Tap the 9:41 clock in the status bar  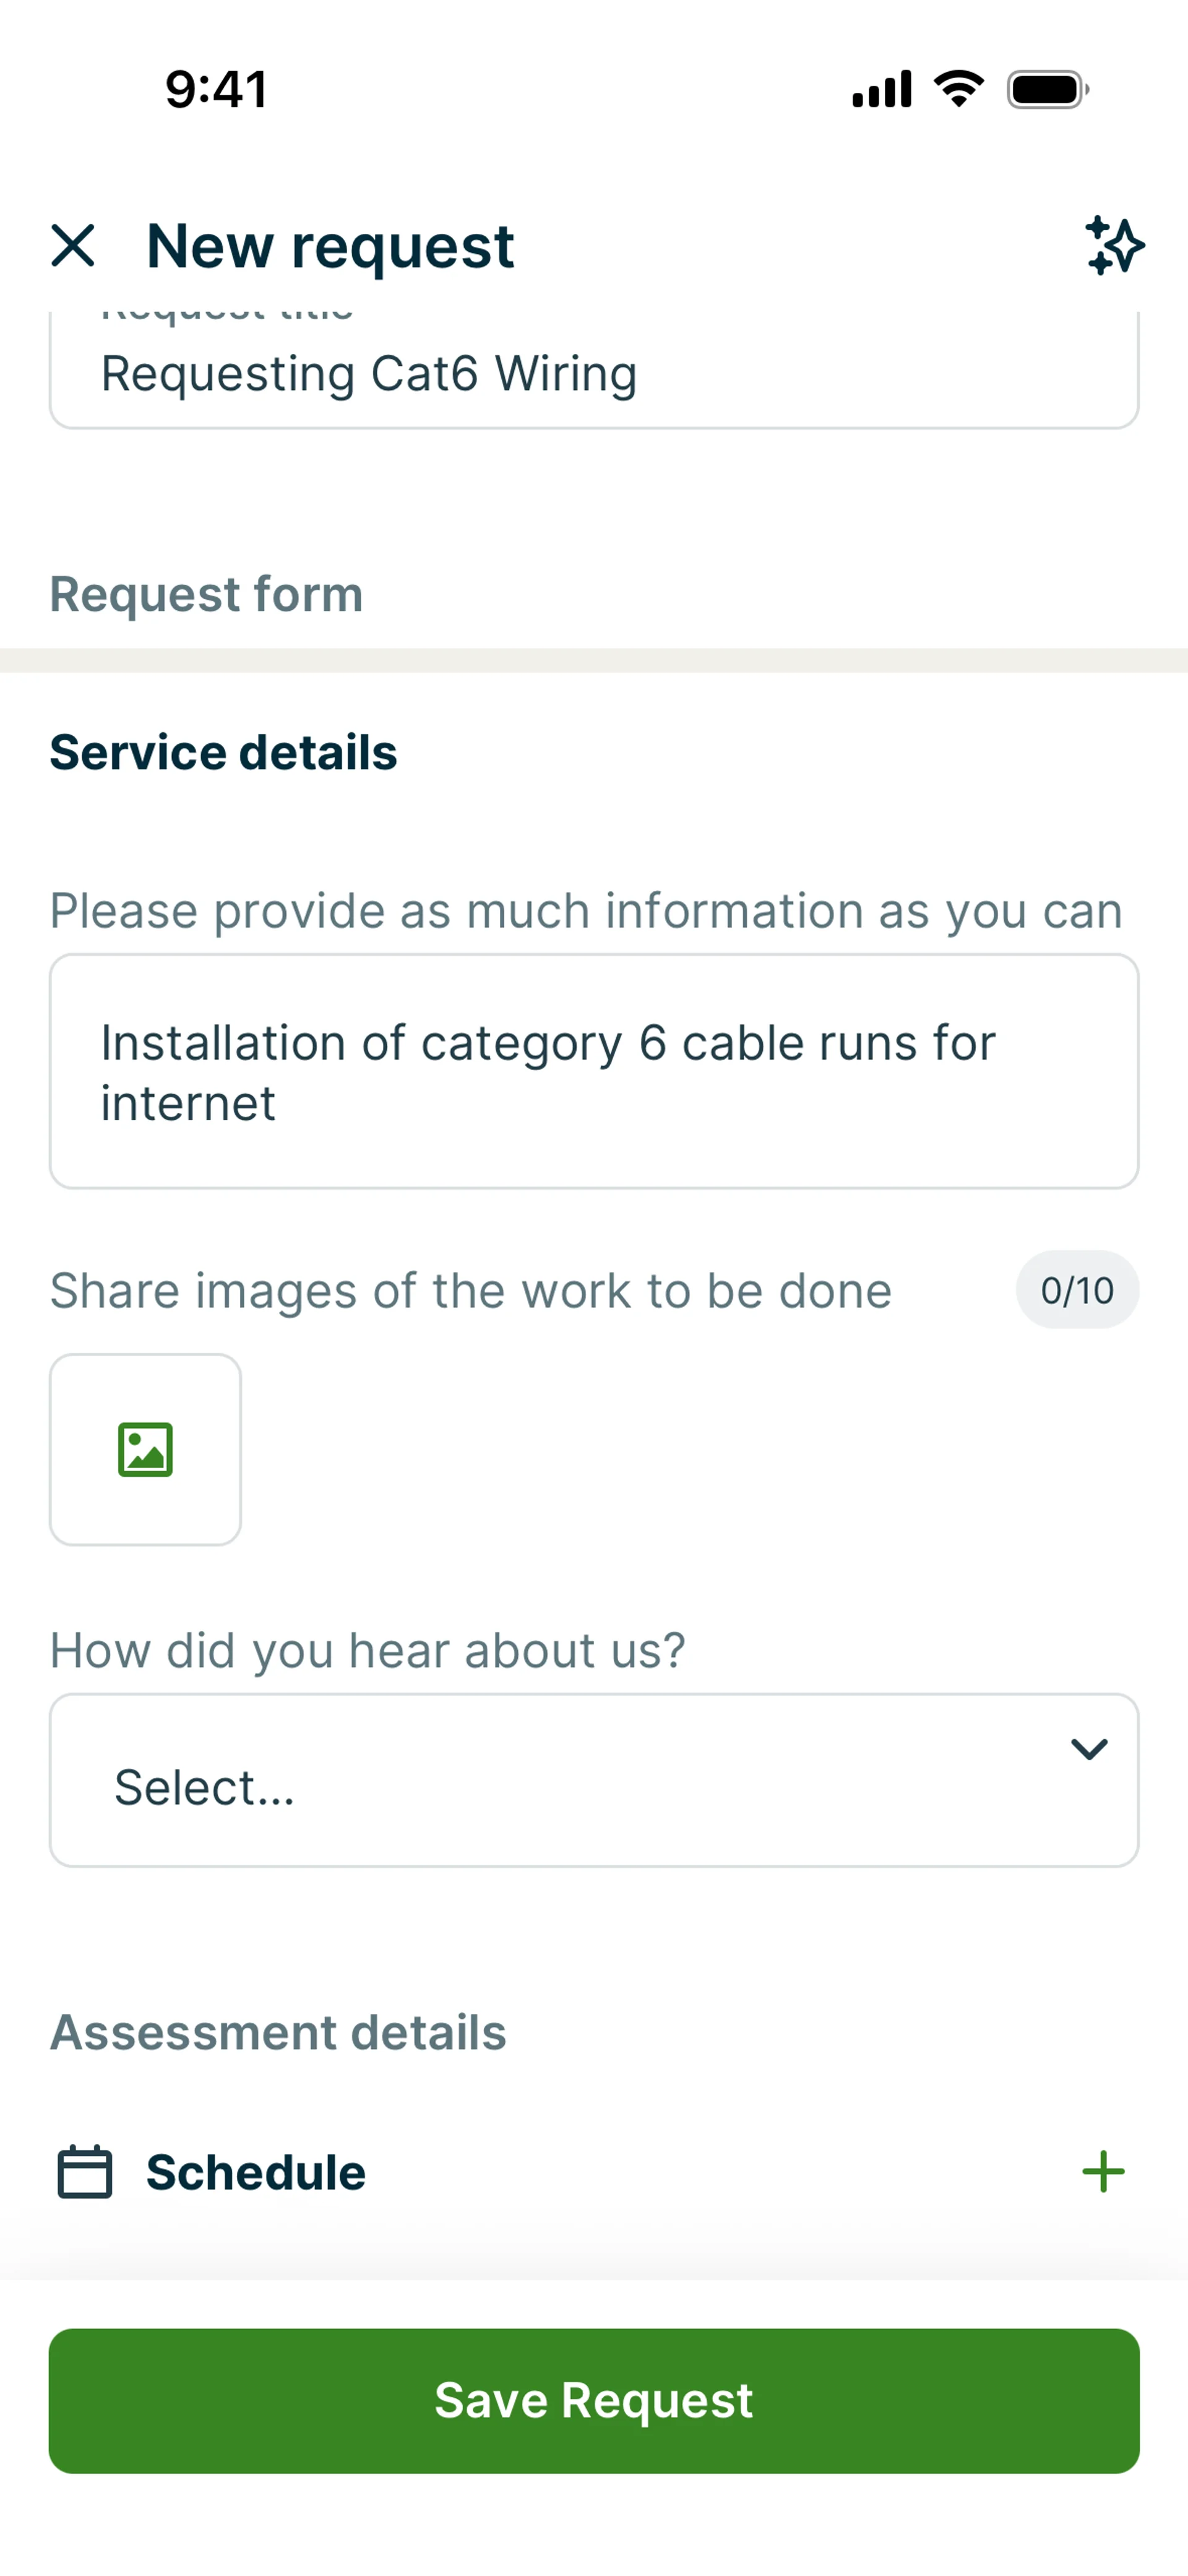click(216, 89)
